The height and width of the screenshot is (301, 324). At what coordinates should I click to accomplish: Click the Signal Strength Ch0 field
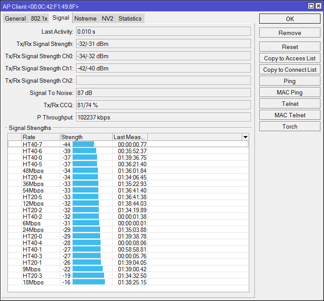click(164, 56)
